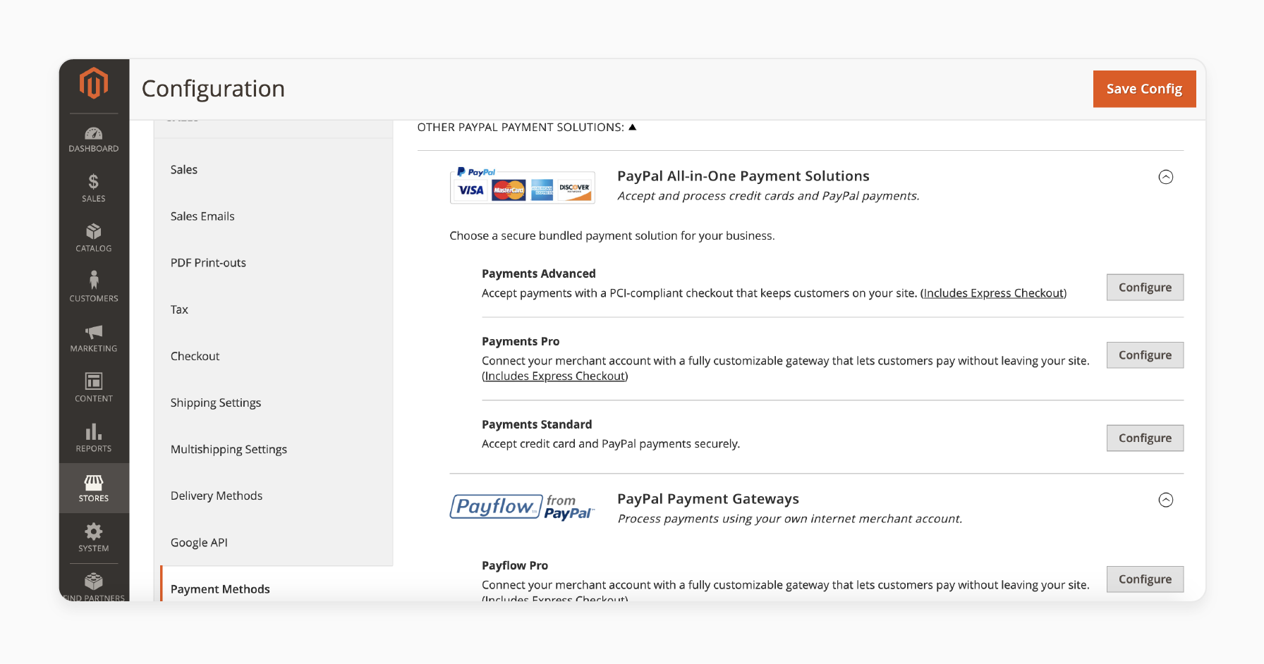The height and width of the screenshot is (664, 1264).
Task: Collapse PayPal Payment Gateways section
Action: [x=1166, y=500]
